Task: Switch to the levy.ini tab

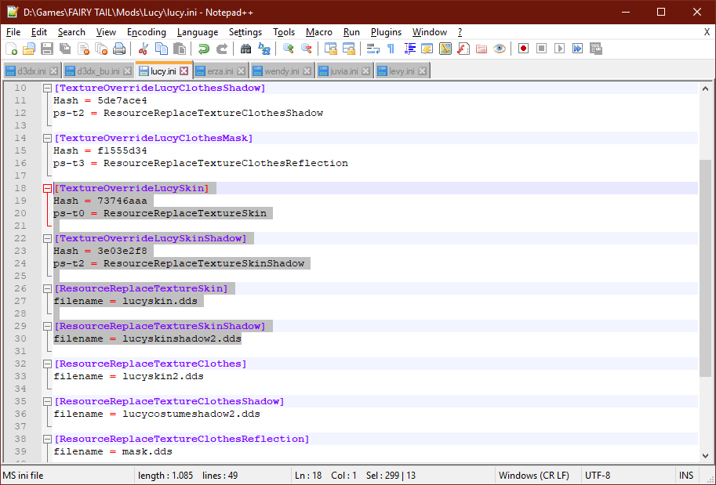Action: pos(402,71)
